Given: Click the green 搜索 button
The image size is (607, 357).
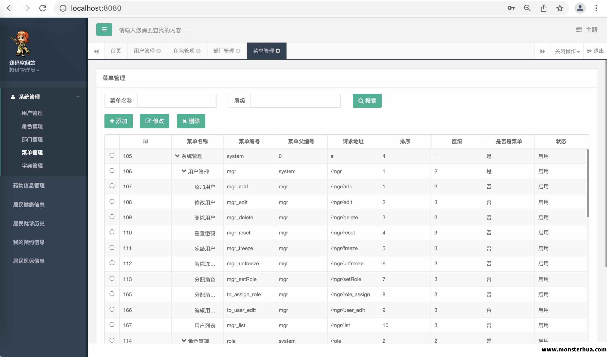Looking at the screenshot, I should (367, 101).
